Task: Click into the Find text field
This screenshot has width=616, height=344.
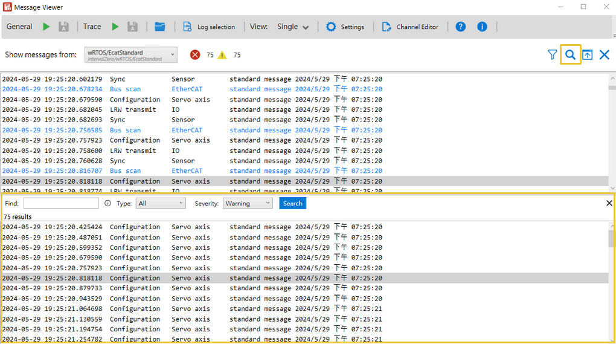Action: (60, 203)
